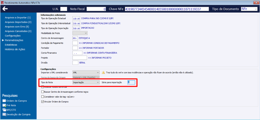Enable Buscar Centro de Armazenagem conforme regra
The width and height of the screenshot is (260, 120).
pyautogui.click(x=43, y=92)
